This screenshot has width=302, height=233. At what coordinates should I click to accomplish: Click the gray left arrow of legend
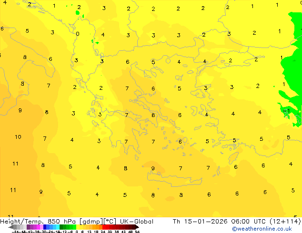(11, 227)
